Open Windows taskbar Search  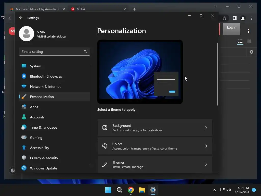pos(120,190)
